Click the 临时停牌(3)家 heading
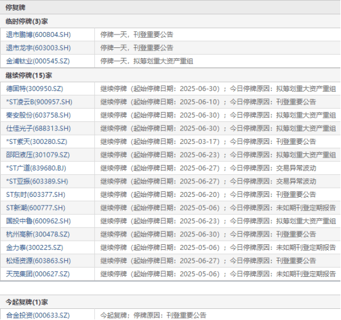Screen dimensions: 341x320 pyautogui.click(x=26, y=22)
